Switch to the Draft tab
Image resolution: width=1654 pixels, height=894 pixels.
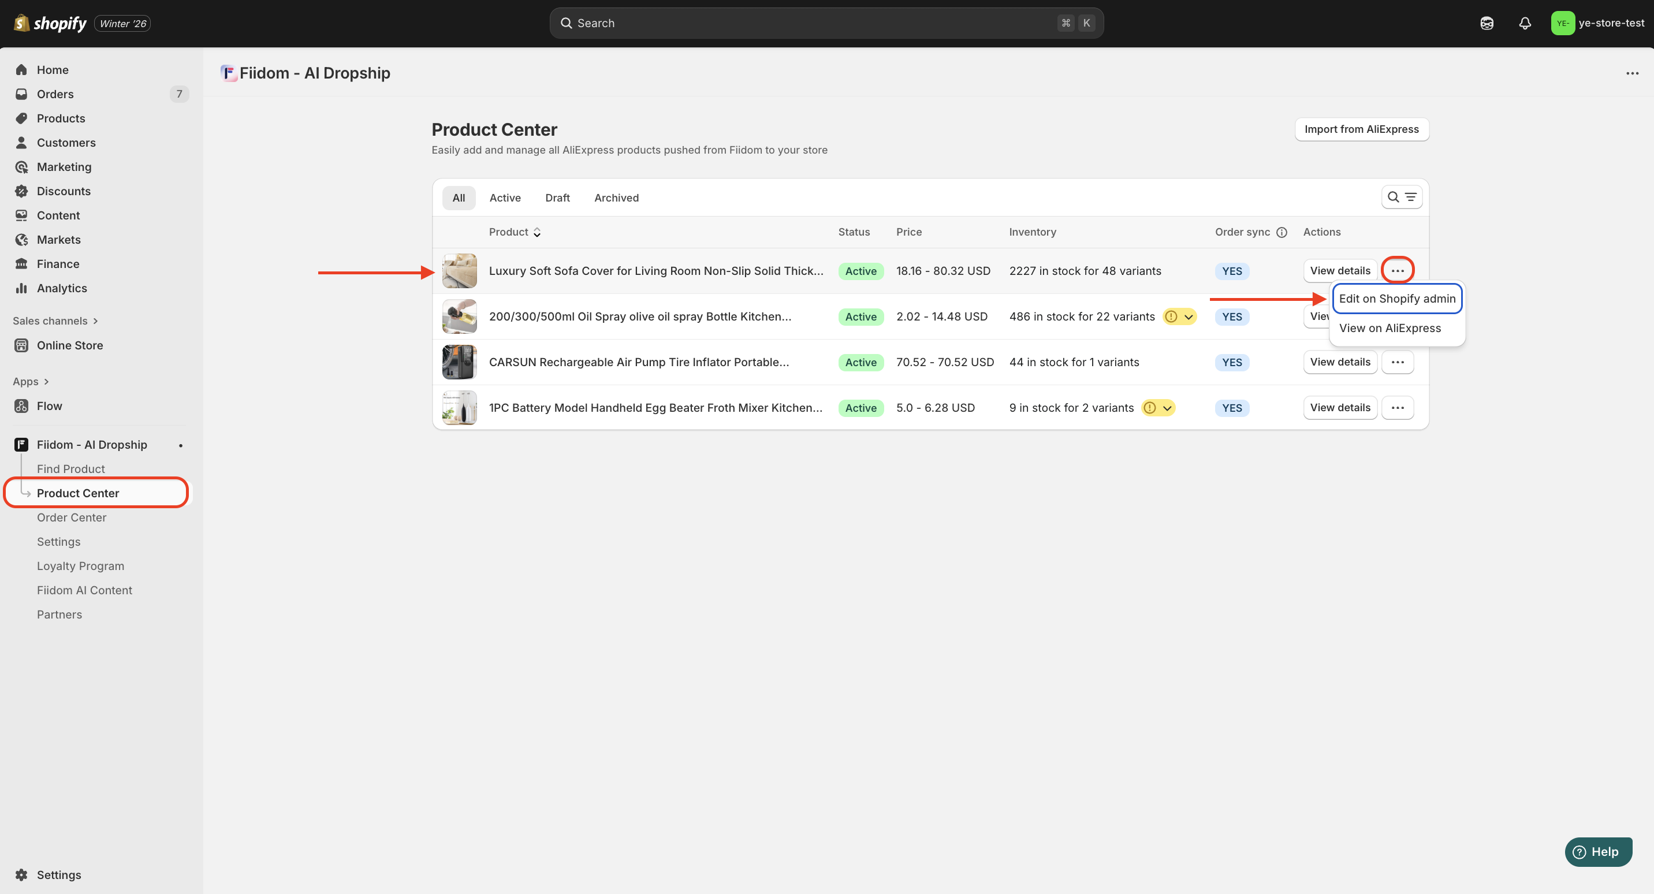coord(557,198)
